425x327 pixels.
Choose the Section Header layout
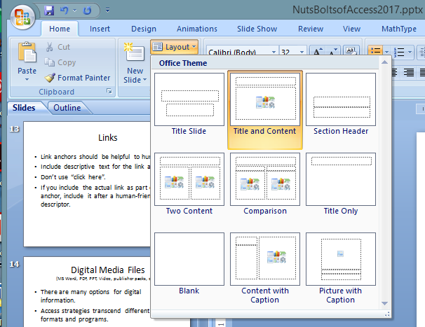(x=341, y=104)
